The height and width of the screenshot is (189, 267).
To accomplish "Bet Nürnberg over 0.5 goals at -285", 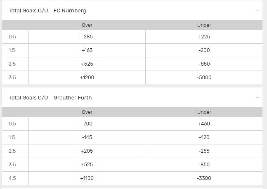I will [87, 36].
